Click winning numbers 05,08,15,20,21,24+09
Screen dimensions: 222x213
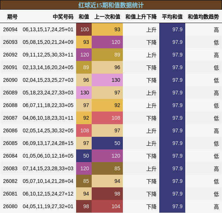pyautogui.click(x=48, y=42)
